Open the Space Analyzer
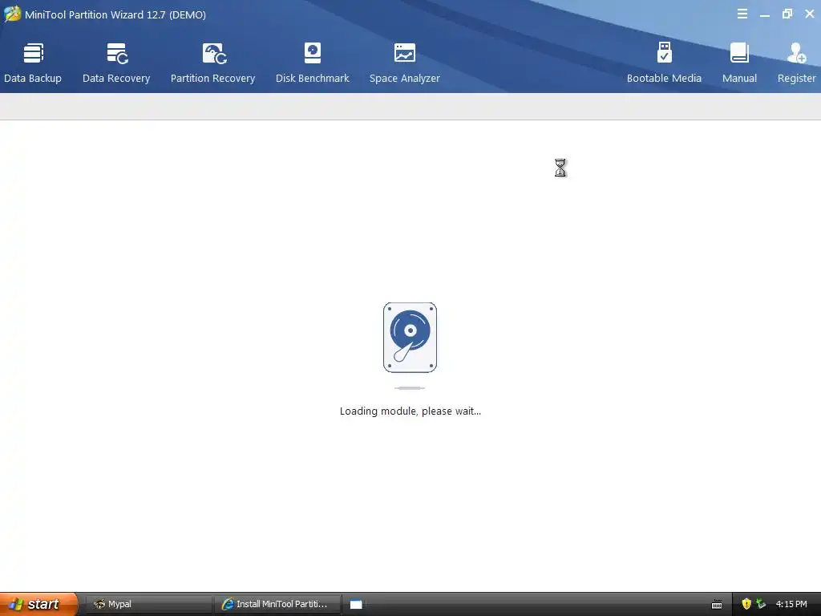This screenshot has height=616, width=821. pyautogui.click(x=404, y=63)
